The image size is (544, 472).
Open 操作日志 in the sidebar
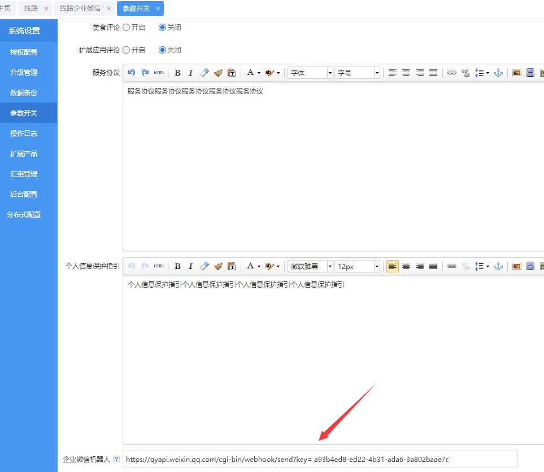pyautogui.click(x=24, y=134)
